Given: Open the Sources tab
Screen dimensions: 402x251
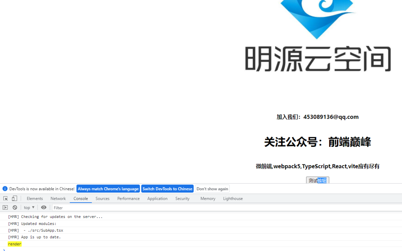Looking at the screenshot, I should (103, 199).
